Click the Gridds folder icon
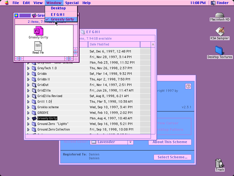The width and height of the screenshot is (234, 176). coord(34,74)
